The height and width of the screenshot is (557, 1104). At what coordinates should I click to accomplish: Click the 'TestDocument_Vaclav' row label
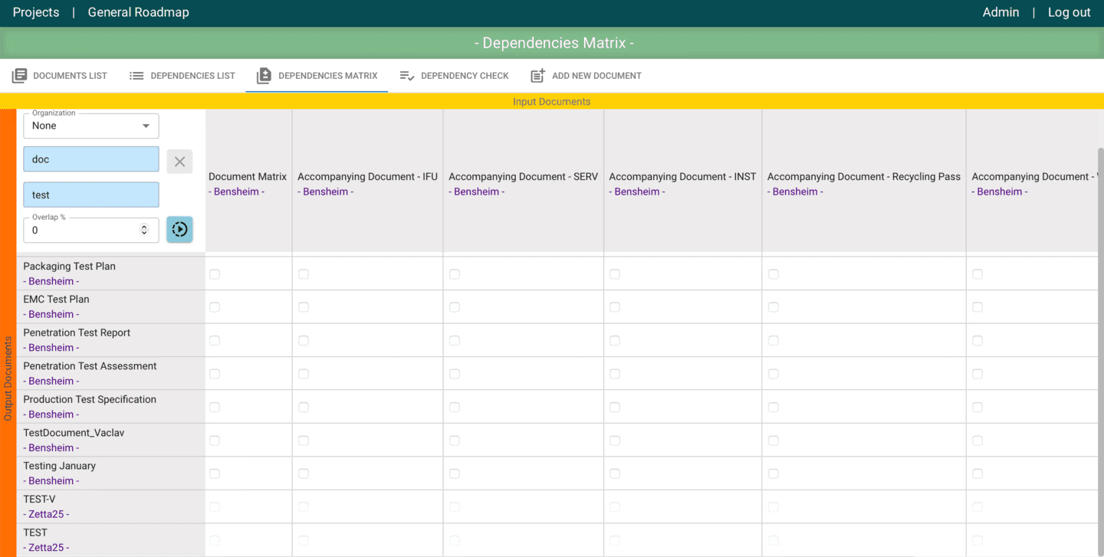pos(74,433)
